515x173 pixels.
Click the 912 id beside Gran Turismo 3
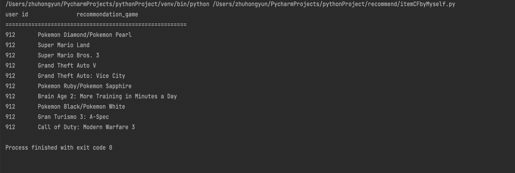point(10,117)
